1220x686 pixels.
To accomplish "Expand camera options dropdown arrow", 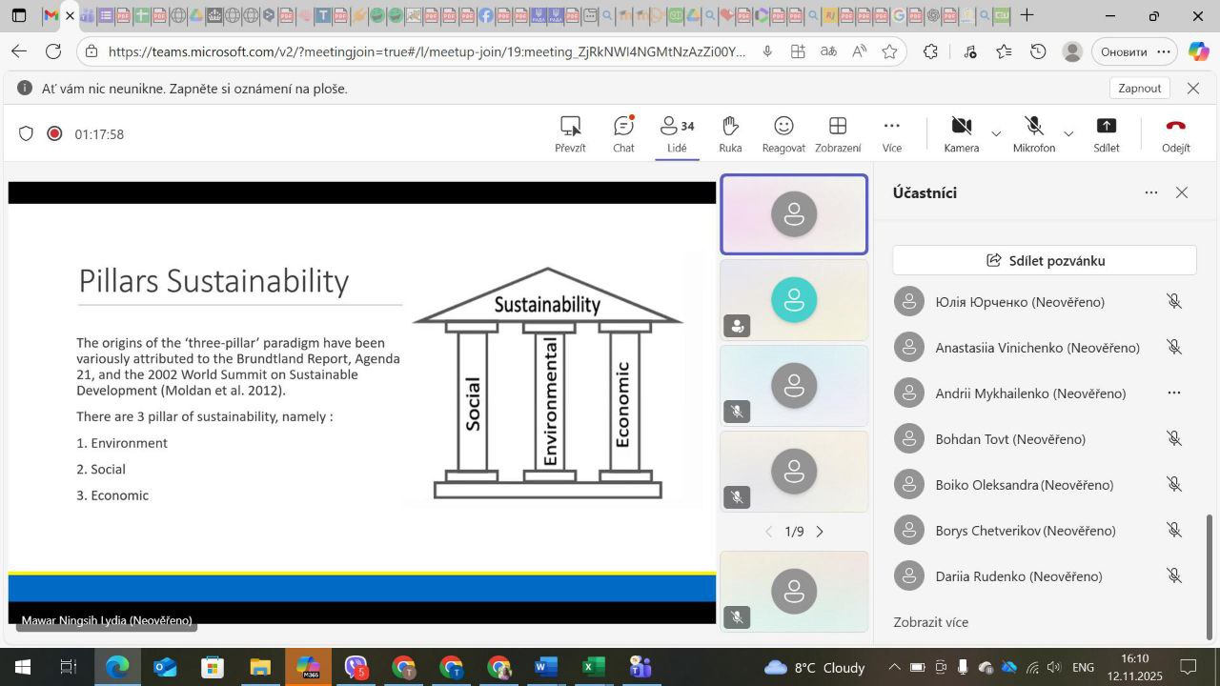I will click(996, 134).
